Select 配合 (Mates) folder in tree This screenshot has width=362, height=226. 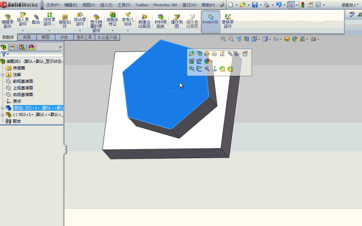[17, 121]
